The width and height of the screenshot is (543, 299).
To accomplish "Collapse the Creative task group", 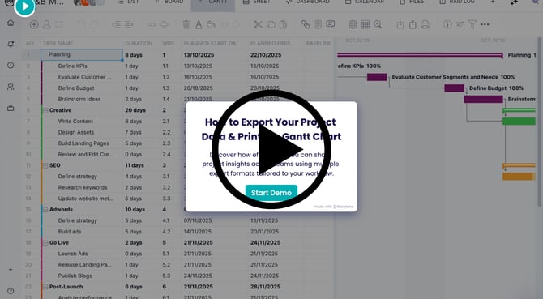I will [45, 110].
